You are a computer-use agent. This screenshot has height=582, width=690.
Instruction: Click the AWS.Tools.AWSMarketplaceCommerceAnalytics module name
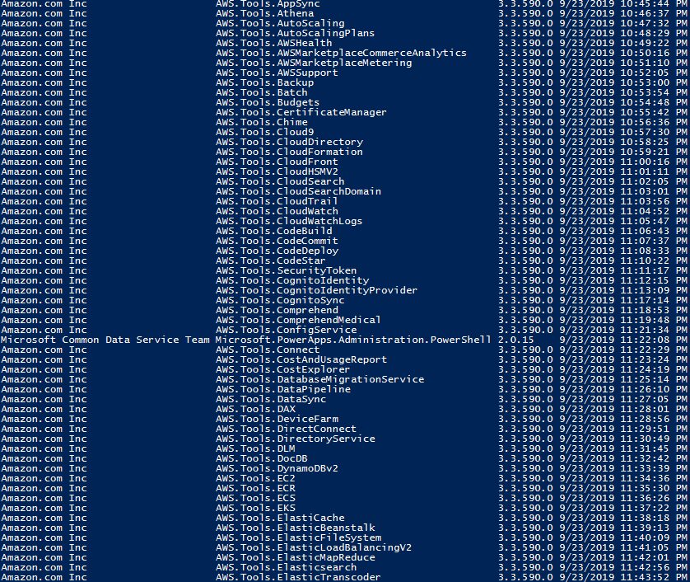point(341,54)
